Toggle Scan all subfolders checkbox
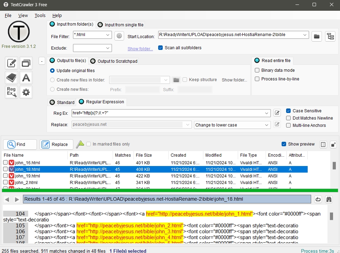Viewport: 340px width, 253px height. tap(160, 48)
